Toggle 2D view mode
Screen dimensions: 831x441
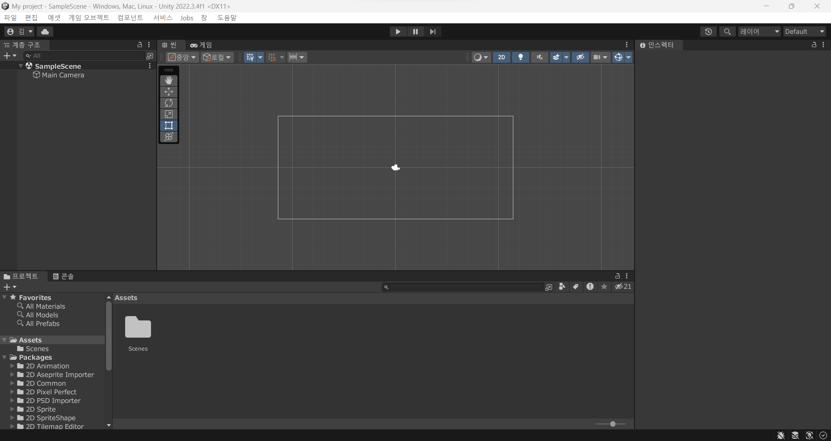502,57
